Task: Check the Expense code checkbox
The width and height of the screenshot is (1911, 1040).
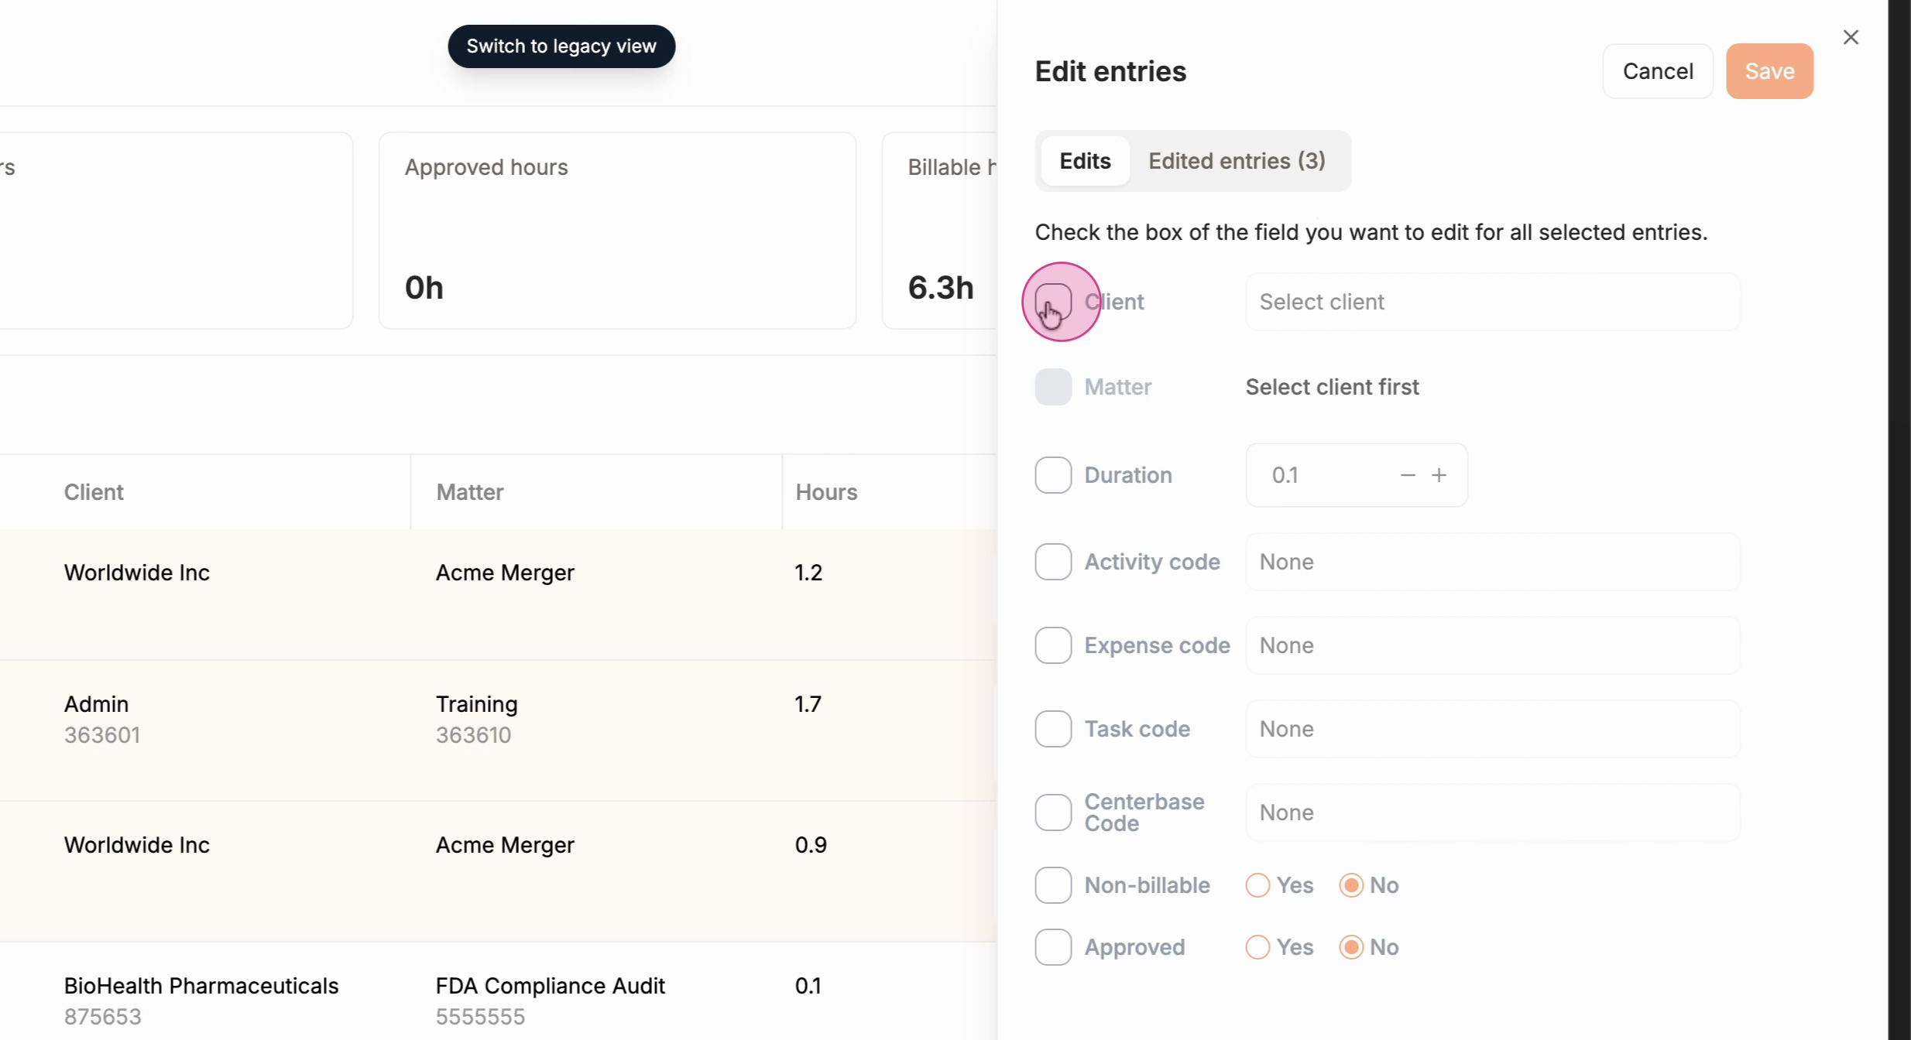Action: [x=1053, y=645]
